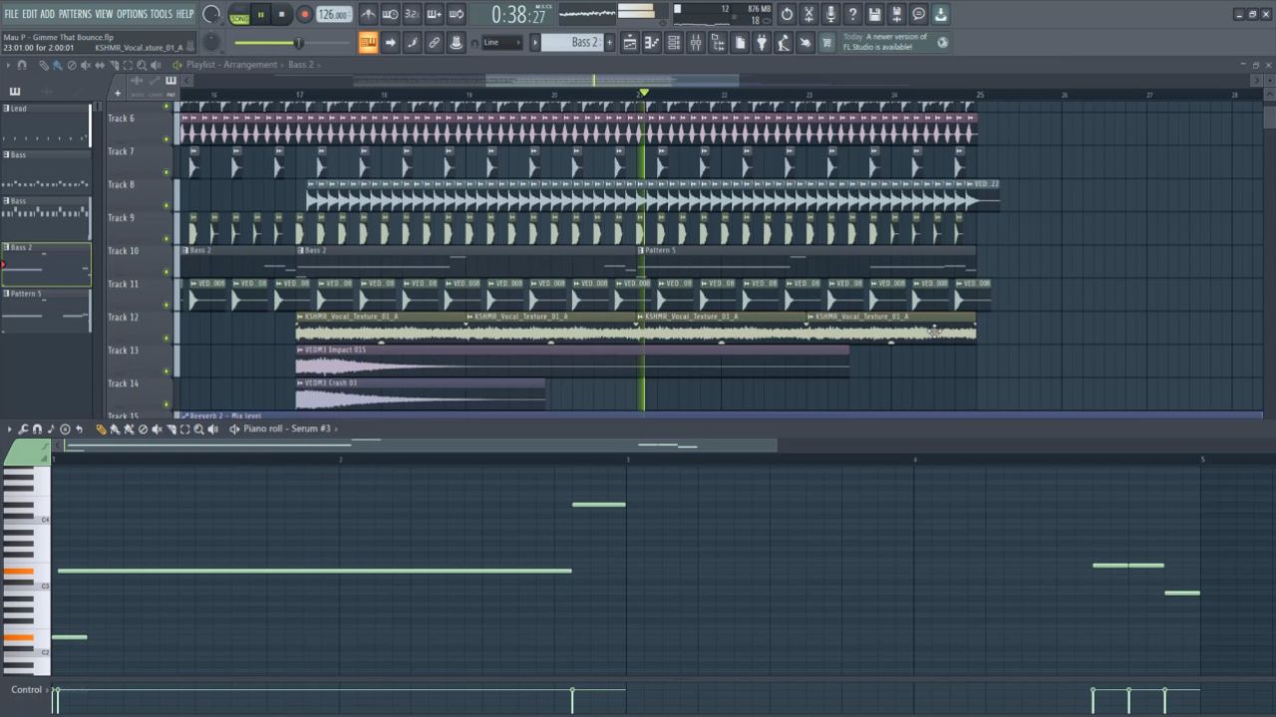1276x717 pixels.
Task: Click the Playlist - Arrangement breadcrumb
Action: pyautogui.click(x=231, y=65)
